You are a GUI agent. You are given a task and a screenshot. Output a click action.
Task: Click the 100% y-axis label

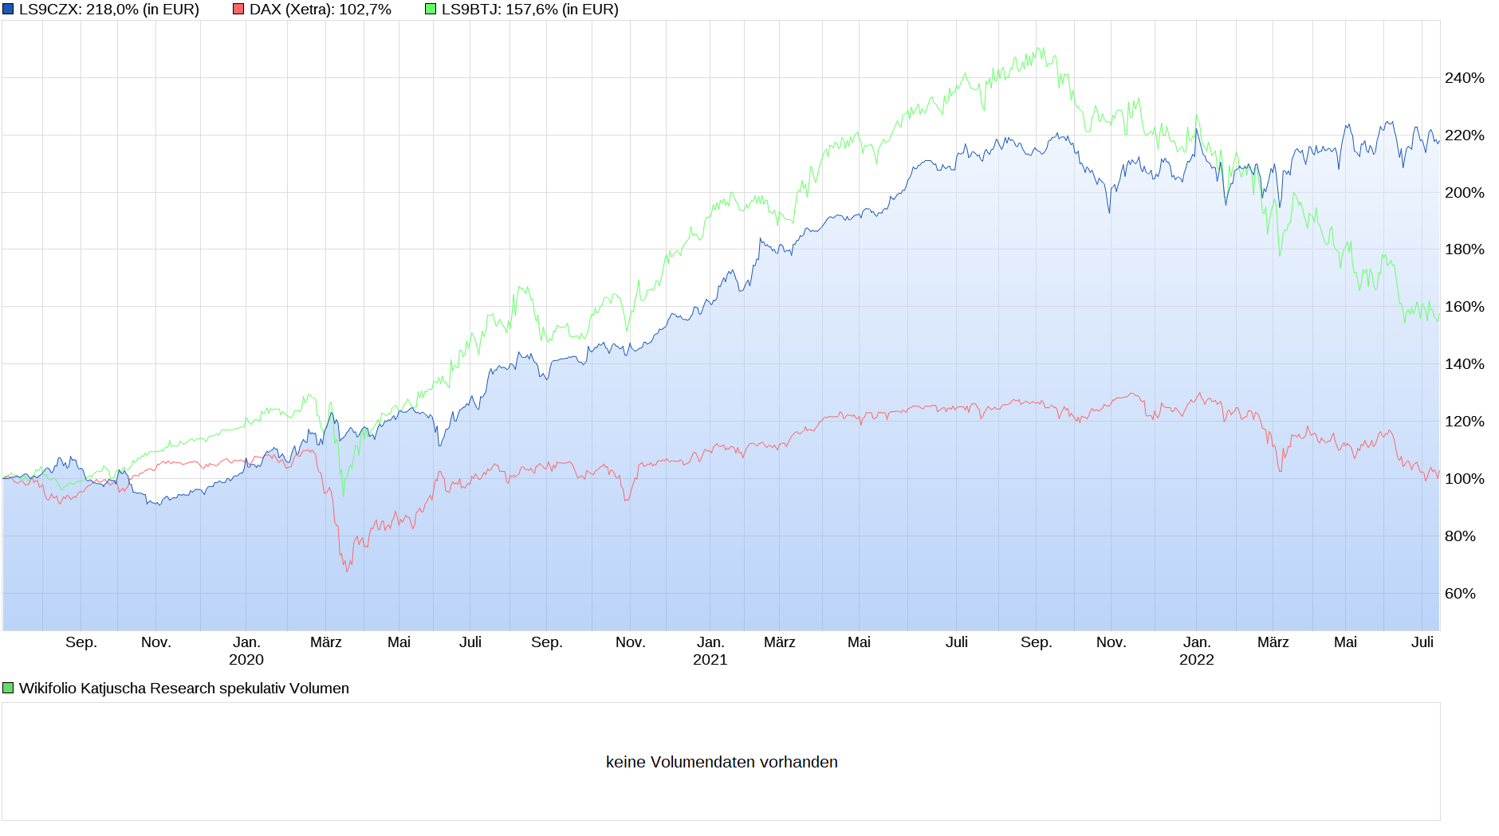(x=1465, y=479)
